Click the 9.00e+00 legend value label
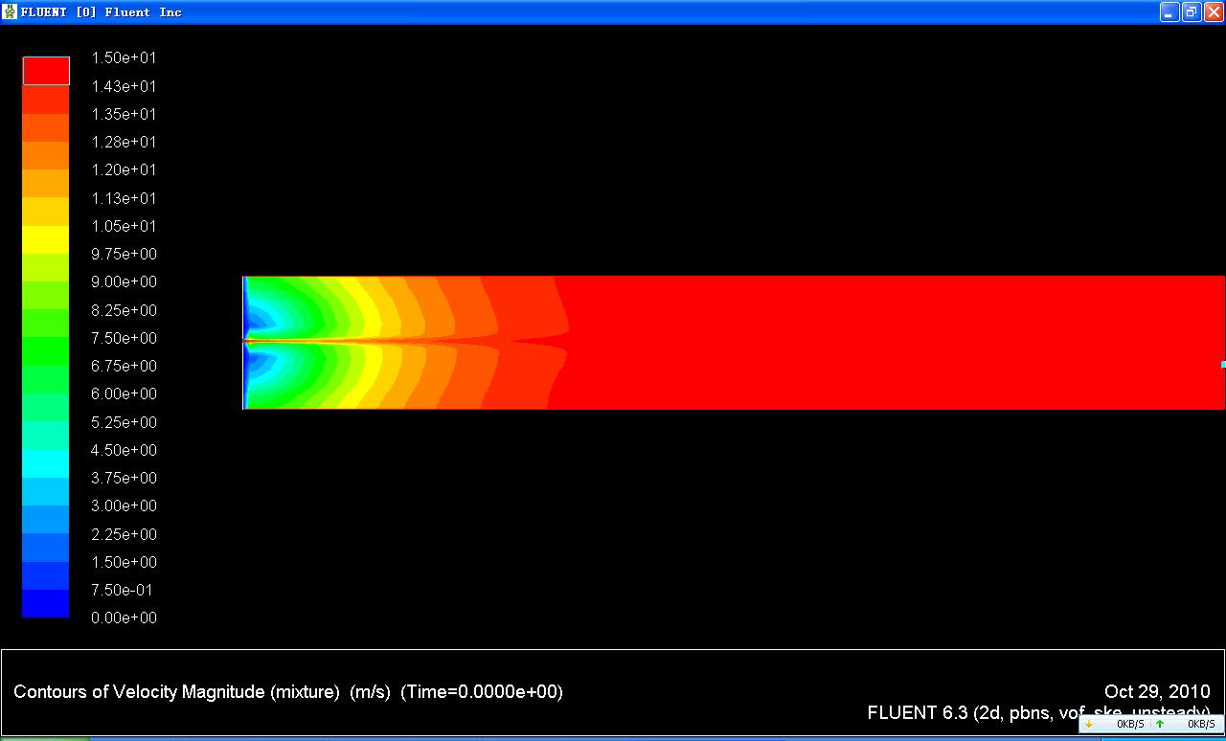1226x741 pixels. click(x=124, y=281)
